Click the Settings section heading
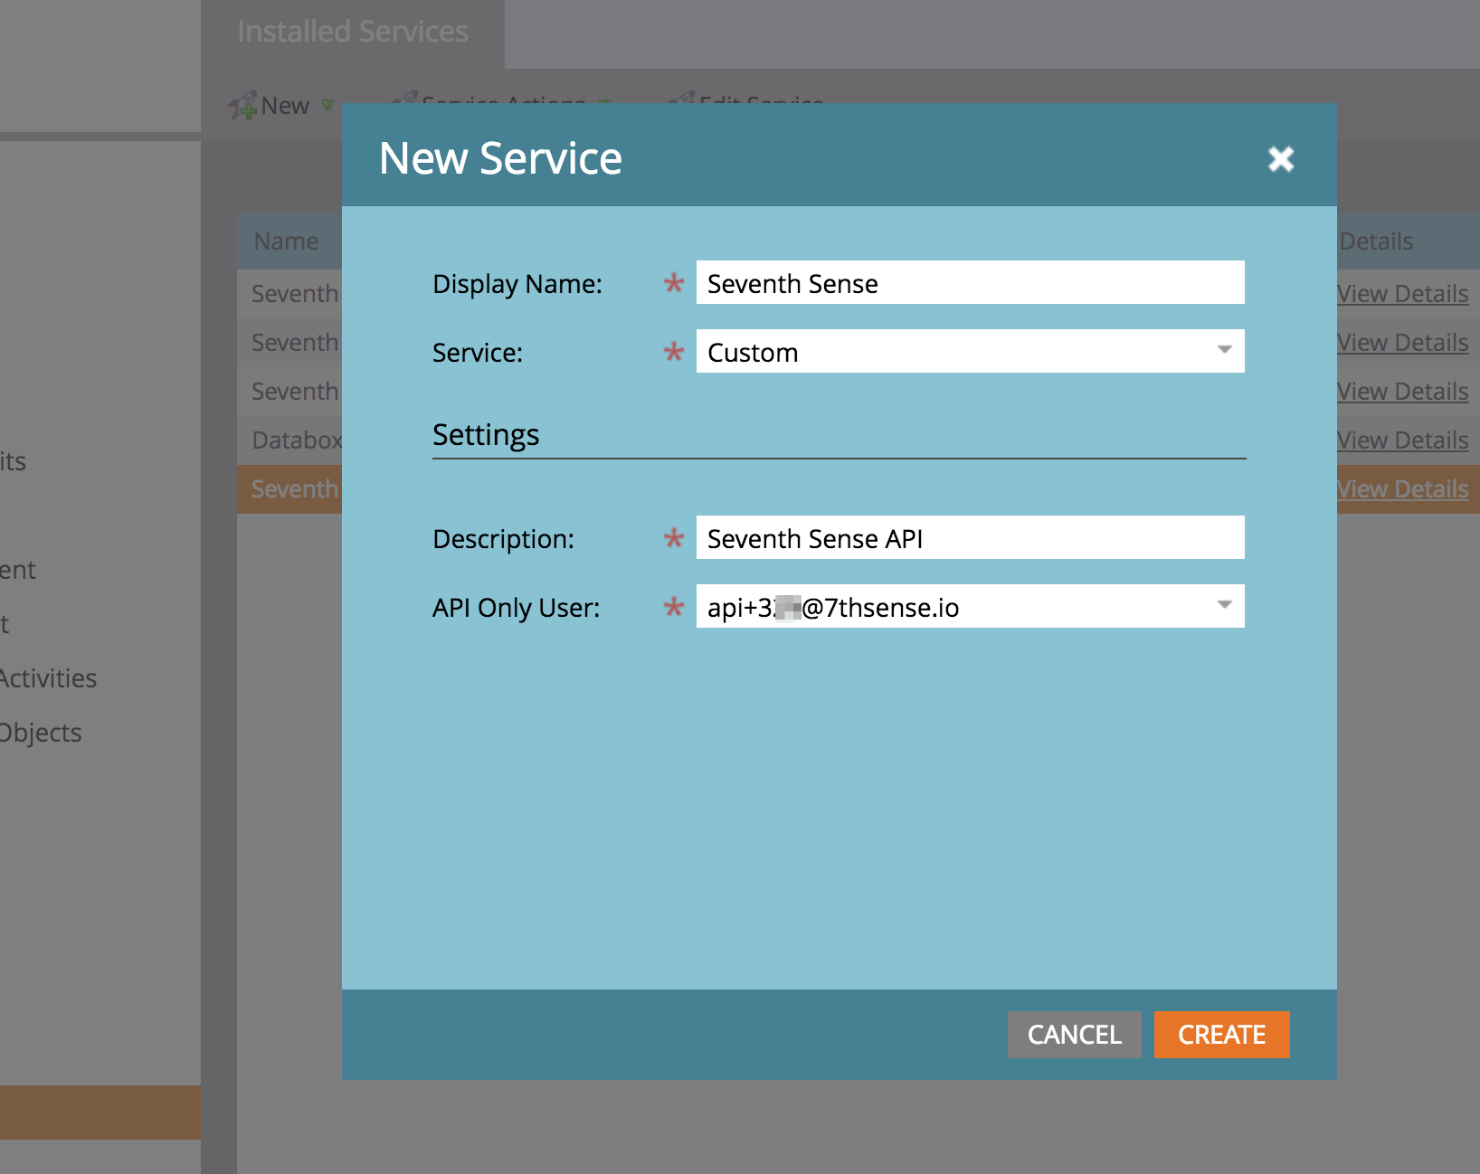1480x1174 pixels. click(x=486, y=435)
